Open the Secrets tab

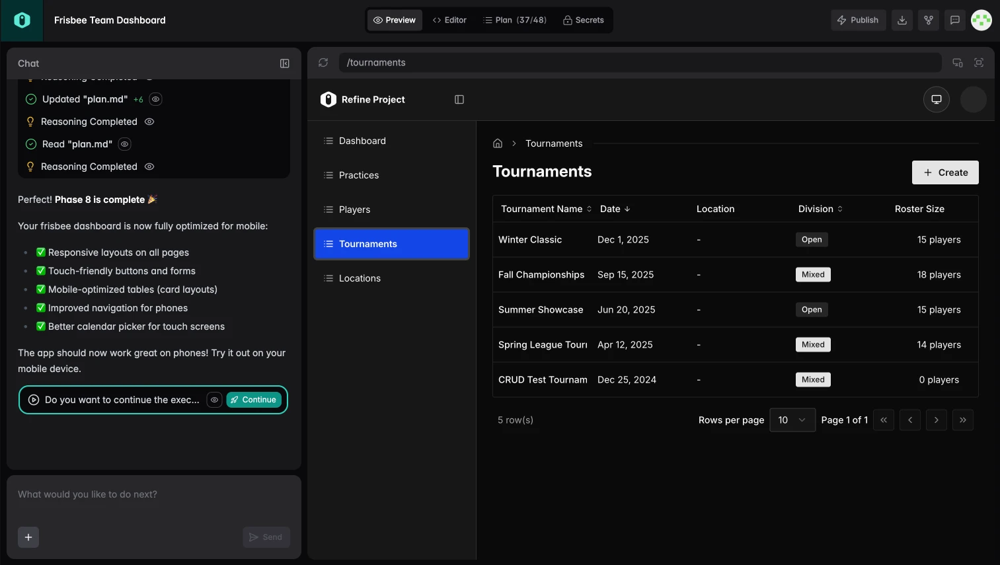[583, 20]
